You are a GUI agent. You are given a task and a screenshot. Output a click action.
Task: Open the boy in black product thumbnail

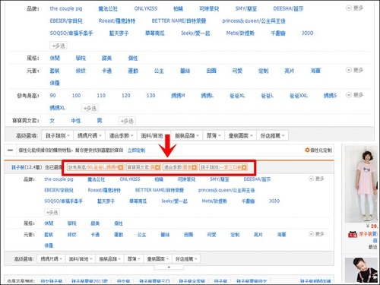(361, 270)
